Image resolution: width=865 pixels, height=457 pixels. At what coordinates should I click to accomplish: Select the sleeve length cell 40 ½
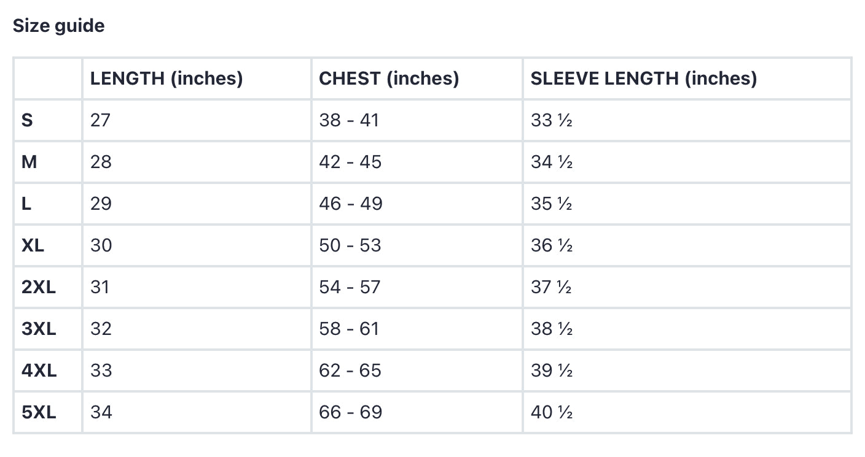[x=552, y=412]
